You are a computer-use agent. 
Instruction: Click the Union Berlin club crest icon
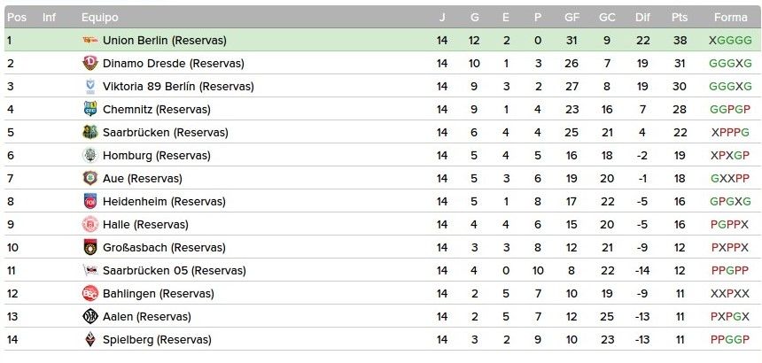90,40
